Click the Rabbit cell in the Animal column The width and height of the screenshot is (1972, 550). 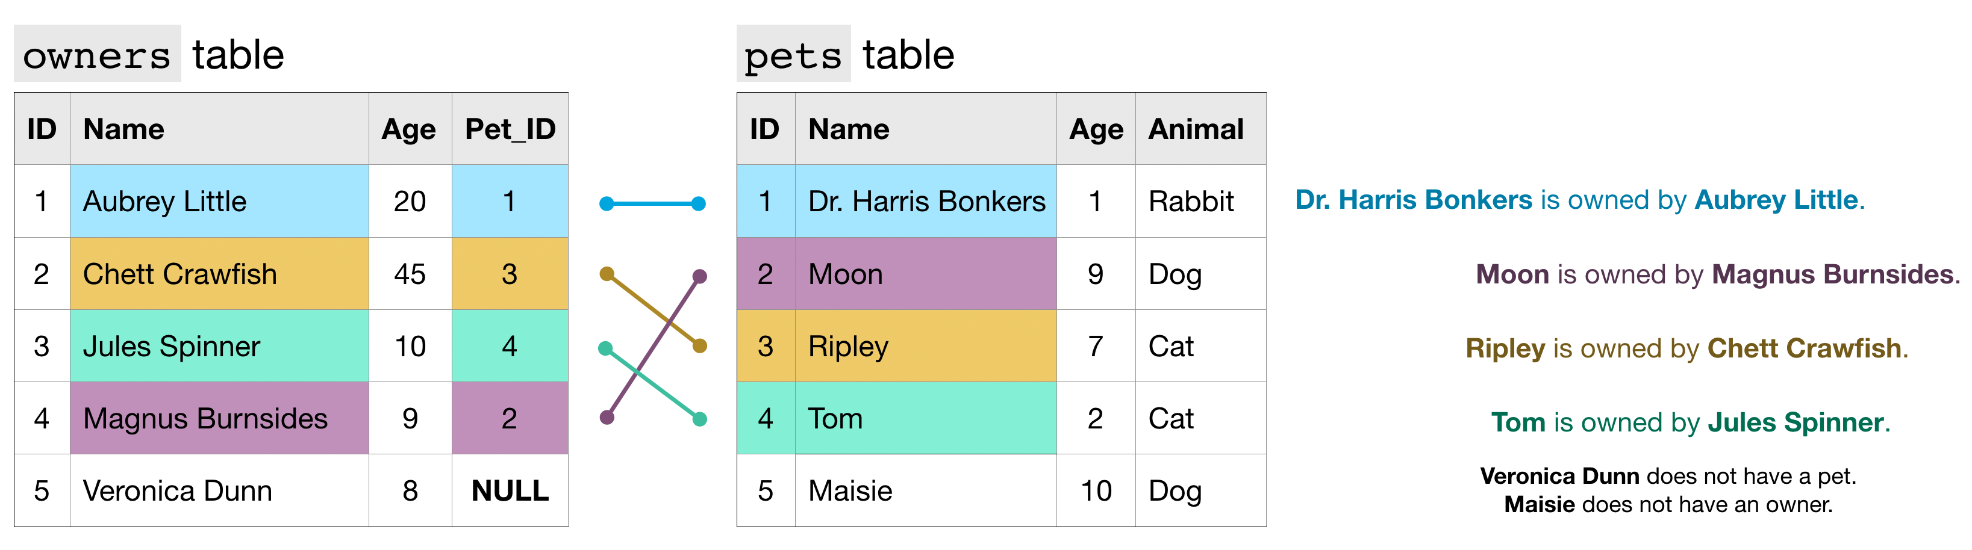pyautogui.click(x=1191, y=201)
